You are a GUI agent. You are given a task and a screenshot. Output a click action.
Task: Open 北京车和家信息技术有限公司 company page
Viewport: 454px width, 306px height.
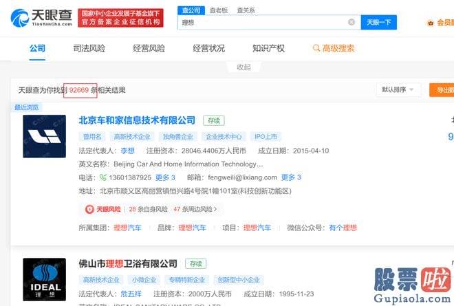coord(137,120)
